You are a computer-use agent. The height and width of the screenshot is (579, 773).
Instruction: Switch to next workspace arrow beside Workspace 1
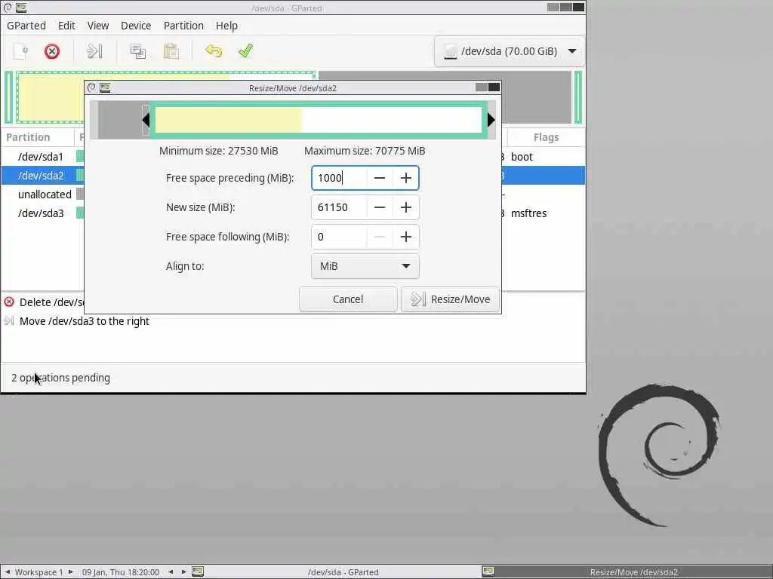coord(70,571)
